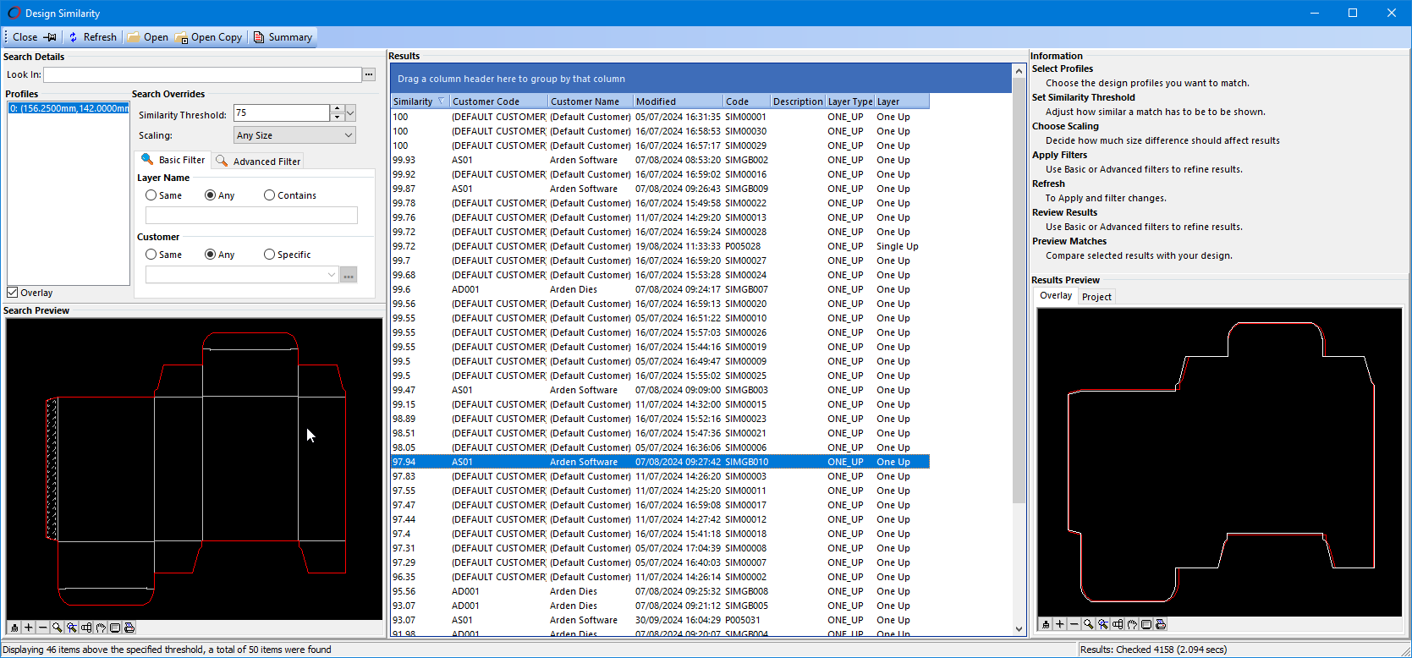Select magnifier zoom tool in Results Preview toolbar
This screenshot has width=1412, height=658.
[1089, 624]
